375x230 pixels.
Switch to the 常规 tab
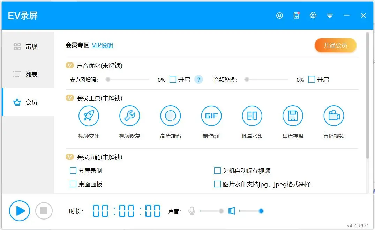pyautogui.click(x=28, y=46)
